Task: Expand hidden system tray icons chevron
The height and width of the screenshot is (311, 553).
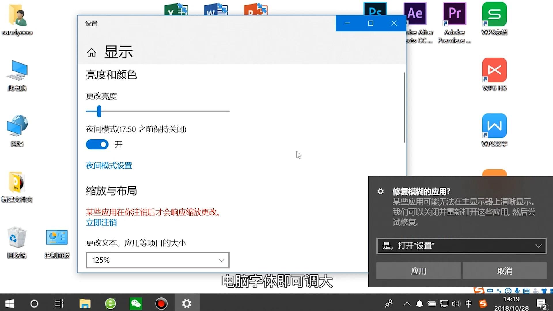Action: coord(407,304)
